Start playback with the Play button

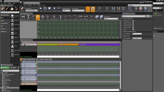point(41,9)
